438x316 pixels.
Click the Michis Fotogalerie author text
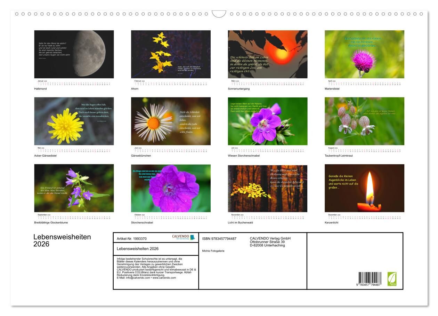click(x=213, y=251)
